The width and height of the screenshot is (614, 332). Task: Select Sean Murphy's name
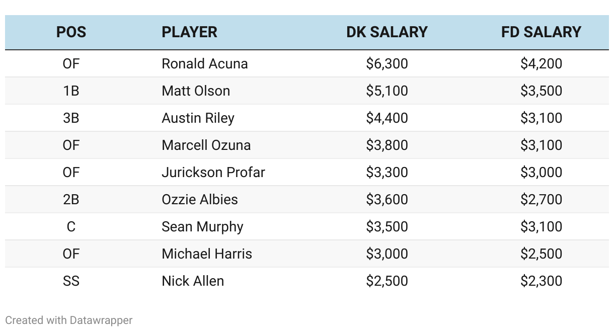coord(202,227)
